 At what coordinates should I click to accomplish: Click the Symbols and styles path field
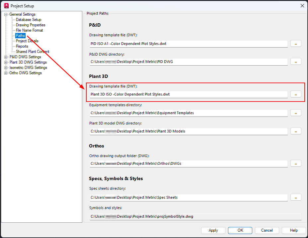coord(195,216)
